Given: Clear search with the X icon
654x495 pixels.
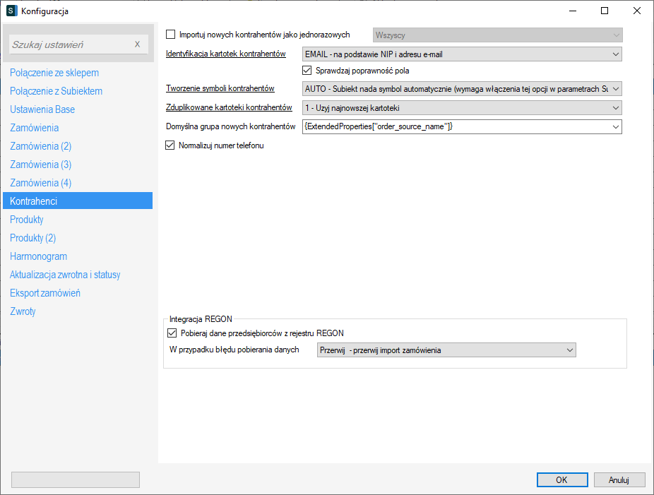Looking at the screenshot, I should [x=137, y=44].
